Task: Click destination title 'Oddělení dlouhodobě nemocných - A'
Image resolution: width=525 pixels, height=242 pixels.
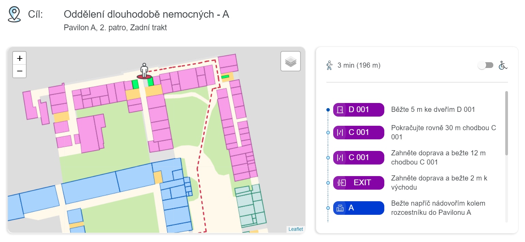Action: tap(146, 15)
